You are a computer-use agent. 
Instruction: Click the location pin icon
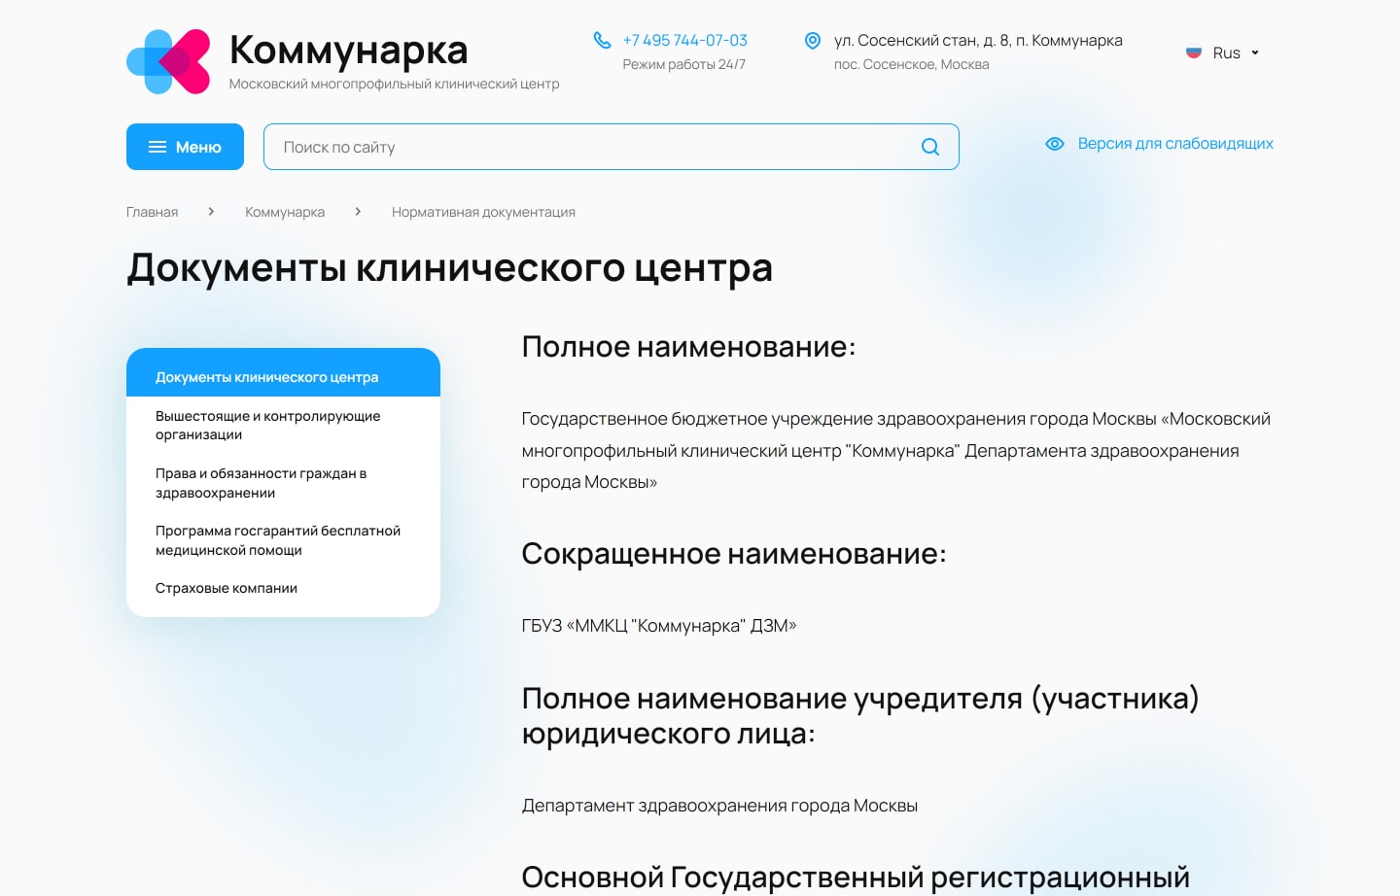[x=813, y=40]
